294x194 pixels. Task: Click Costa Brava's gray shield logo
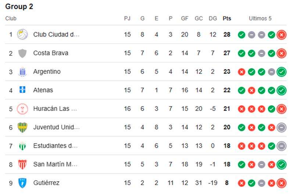(x=22, y=53)
